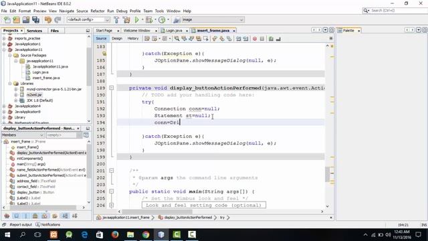428x241 pixels.
Task: Toggle Highlight Search in editor toolbar
Action: (x=199, y=39)
